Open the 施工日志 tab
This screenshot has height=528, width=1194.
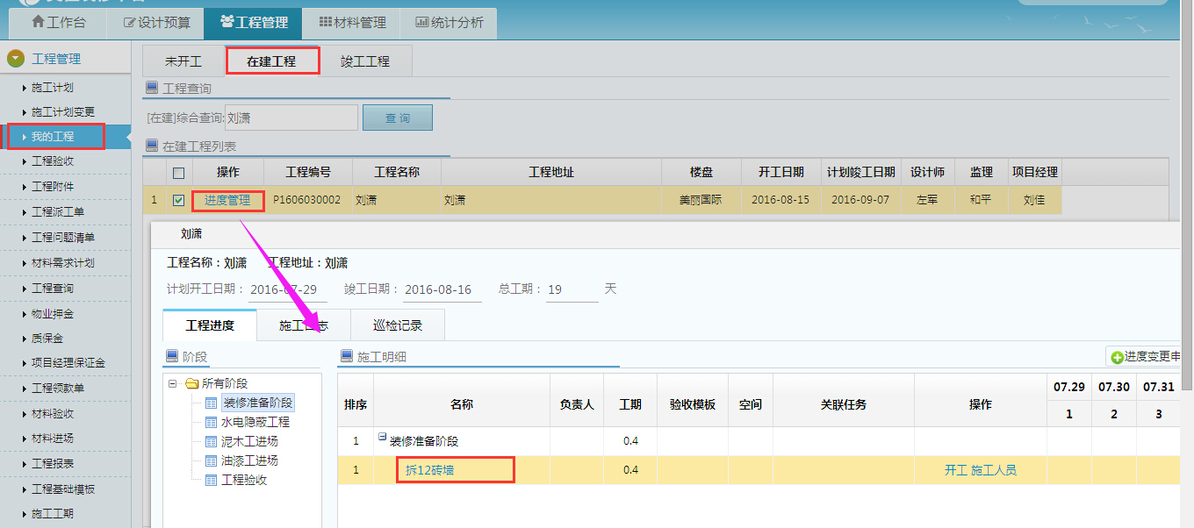303,325
